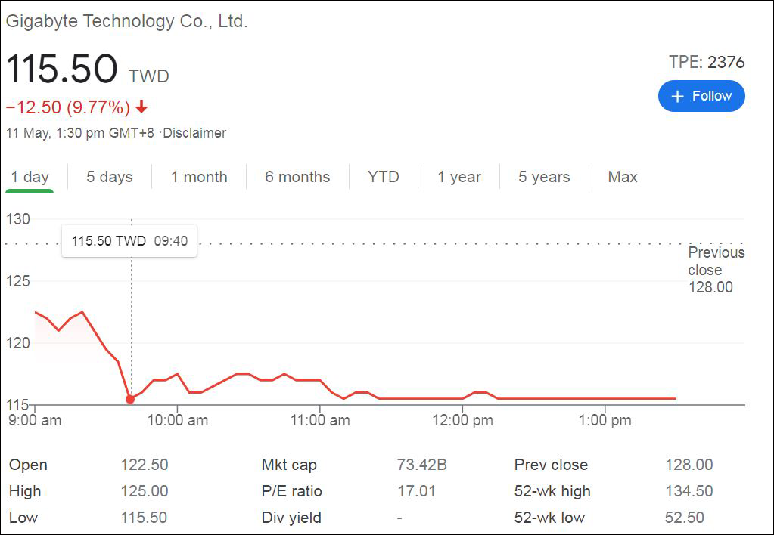Click the 52-wk high value 134.50
774x535 pixels.
tap(689, 491)
